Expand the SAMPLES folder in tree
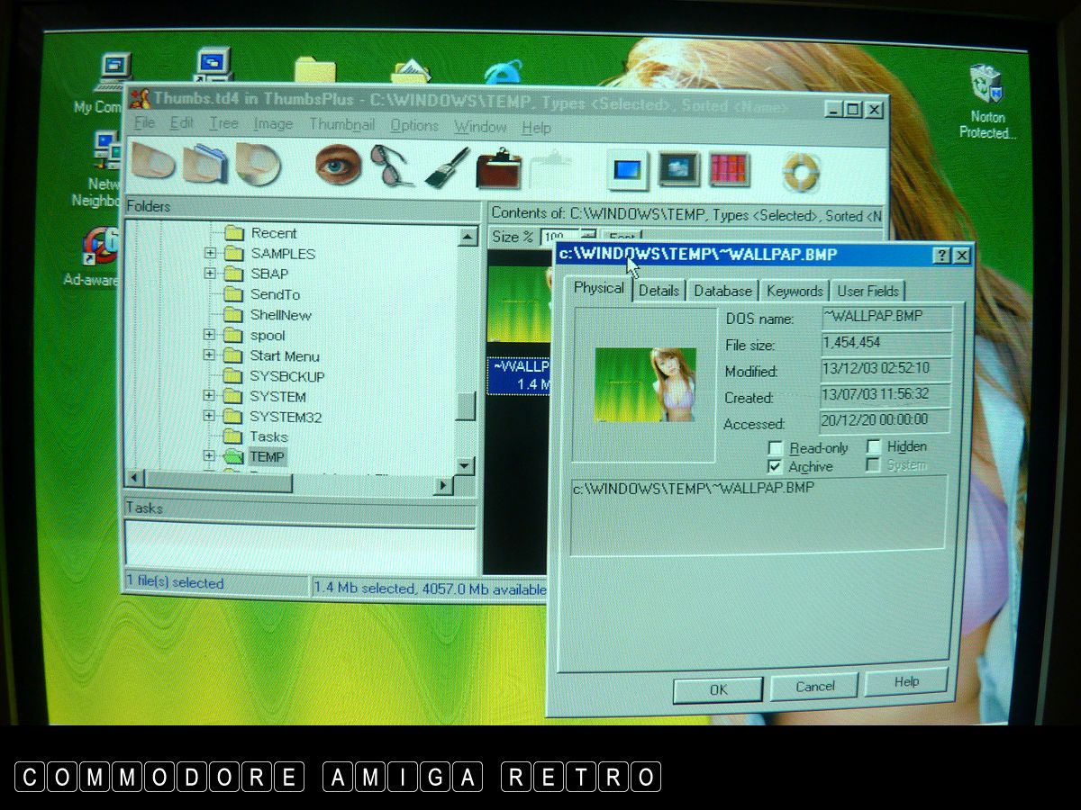This screenshot has height=810, width=1081. [210, 254]
